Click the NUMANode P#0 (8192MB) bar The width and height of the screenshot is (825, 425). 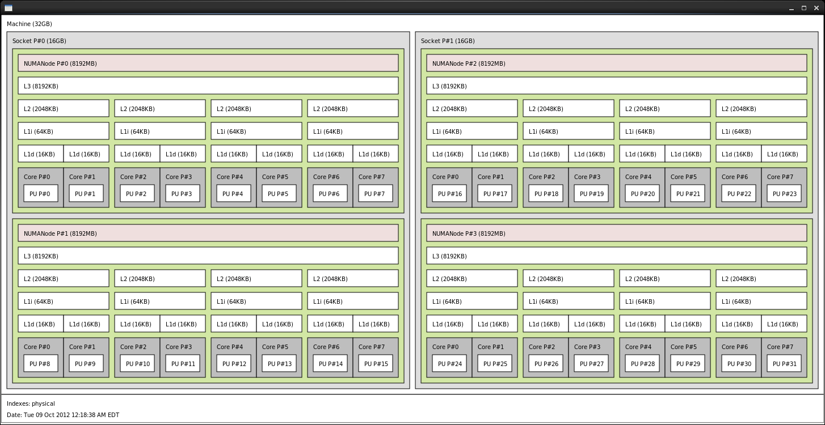pyautogui.click(x=208, y=63)
